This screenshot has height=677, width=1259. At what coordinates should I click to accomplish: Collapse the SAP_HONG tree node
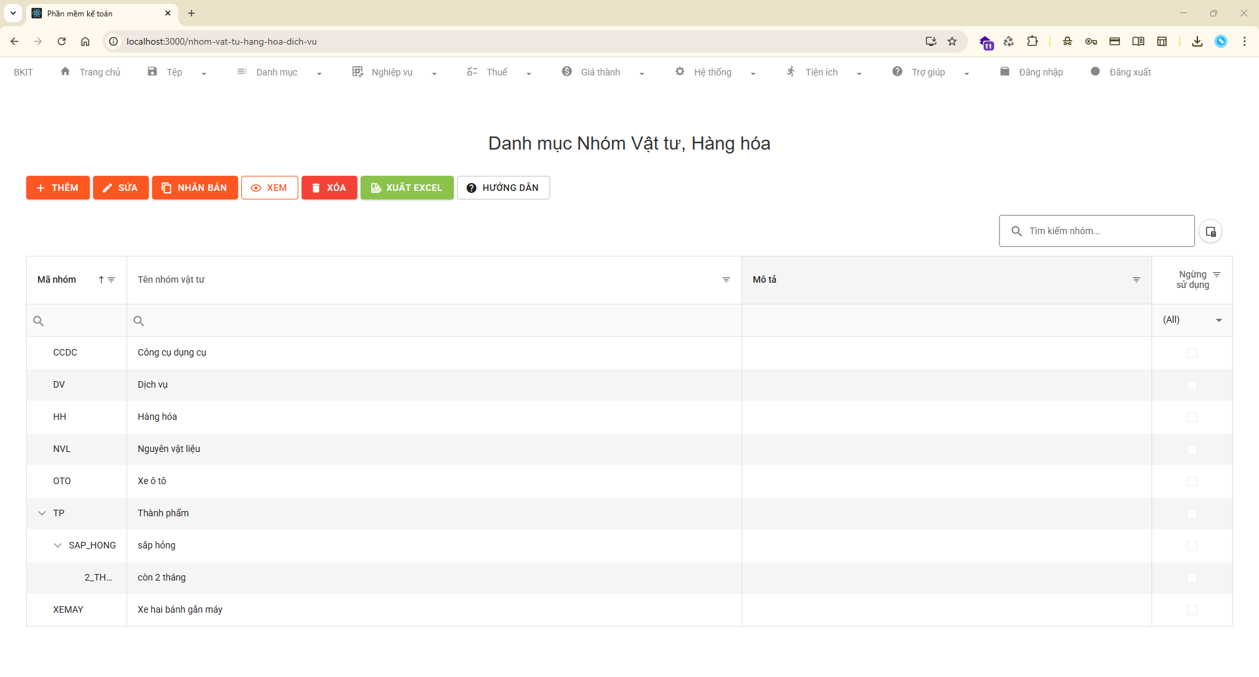click(58, 546)
